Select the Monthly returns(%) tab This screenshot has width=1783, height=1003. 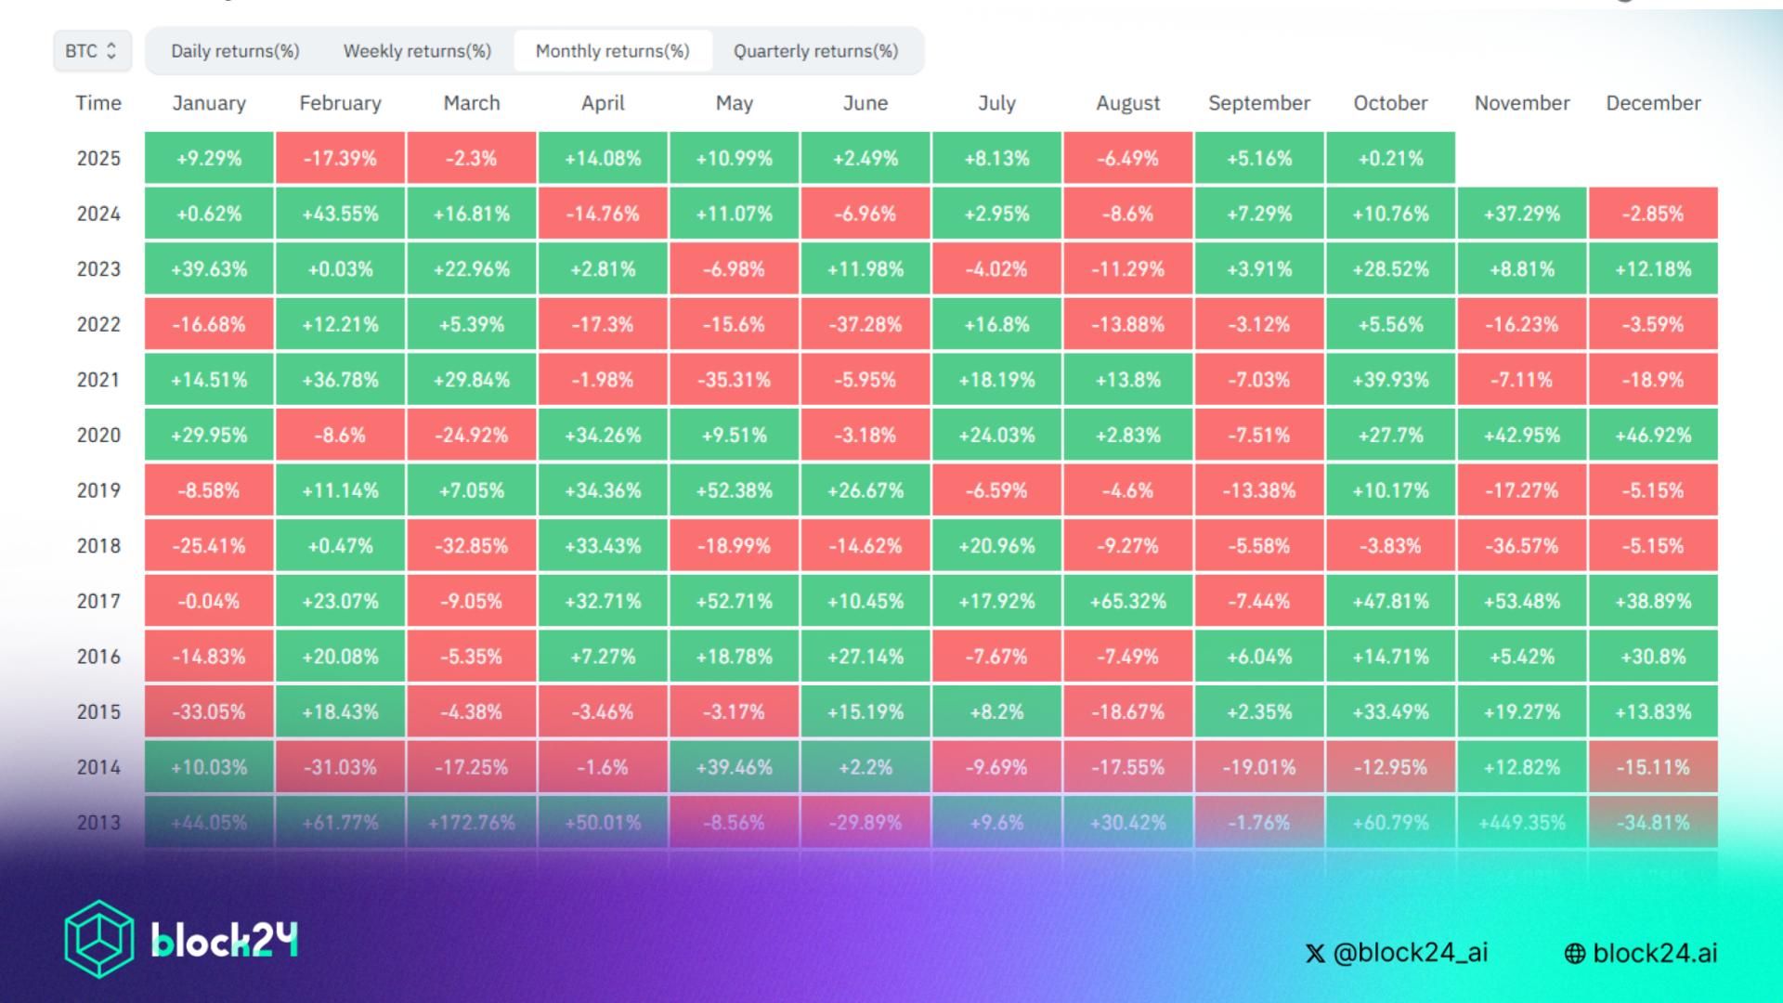(612, 51)
